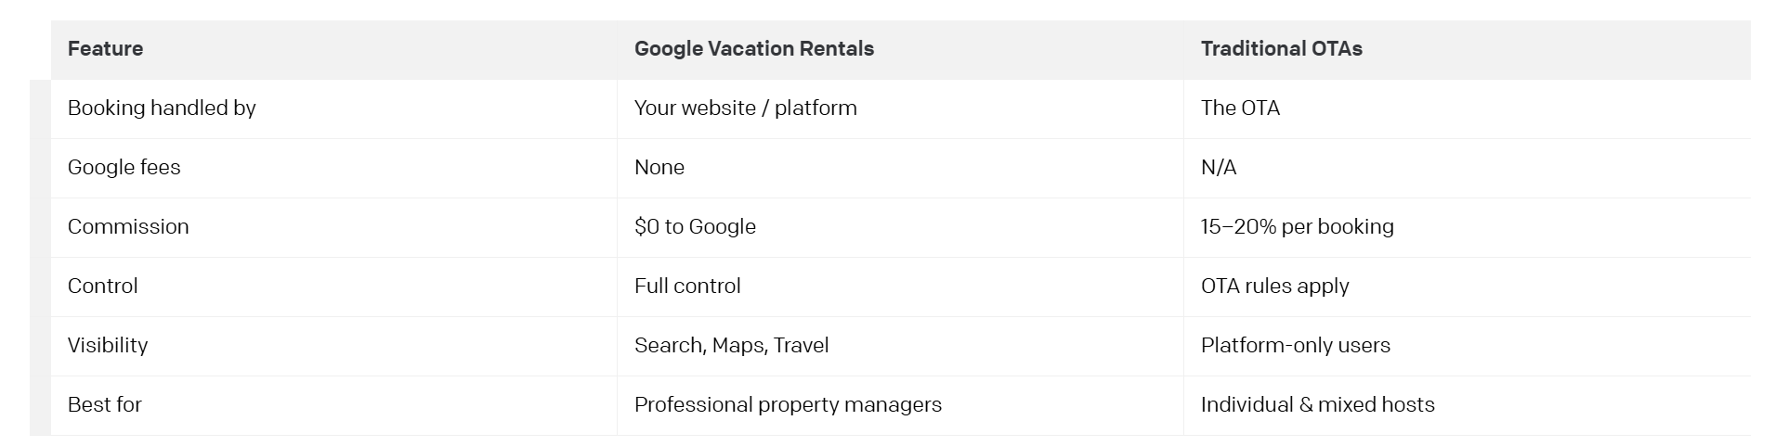1775x446 pixels.
Task: Select the 'None' cell
Action: 659,168
